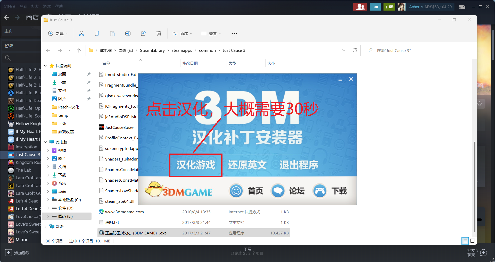Select 正当防卫3汉化 (3DMGAME) .exe file
The height and width of the screenshot is (262, 495).
pyautogui.click(x=194, y=233)
